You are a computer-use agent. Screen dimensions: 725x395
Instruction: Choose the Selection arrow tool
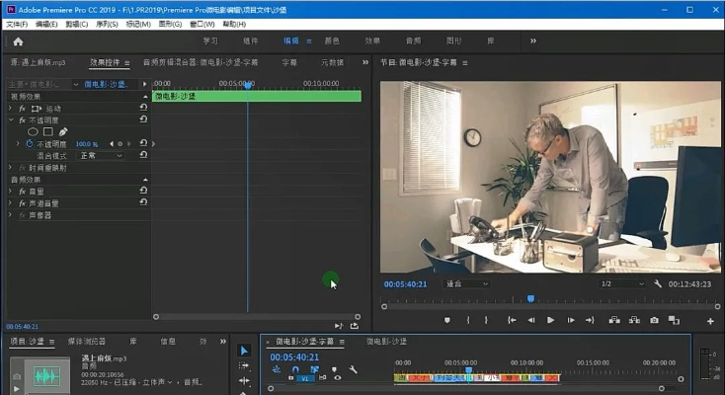[x=244, y=351]
